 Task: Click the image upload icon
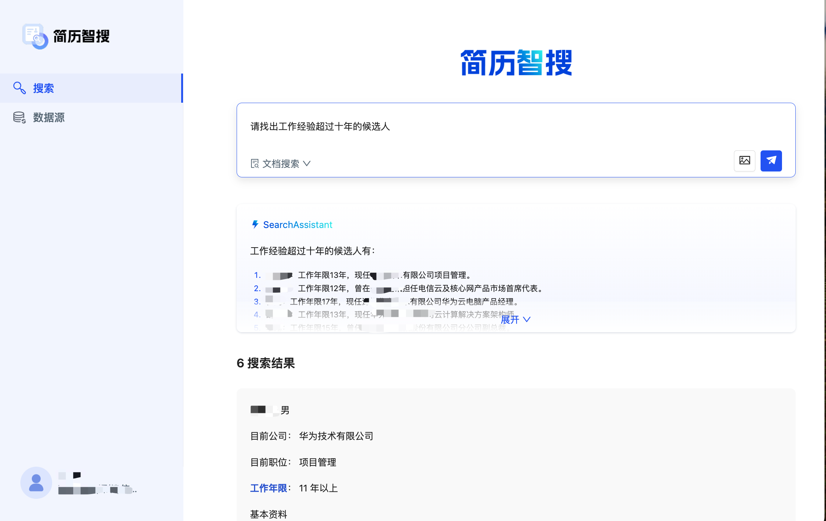pyautogui.click(x=744, y=161)
